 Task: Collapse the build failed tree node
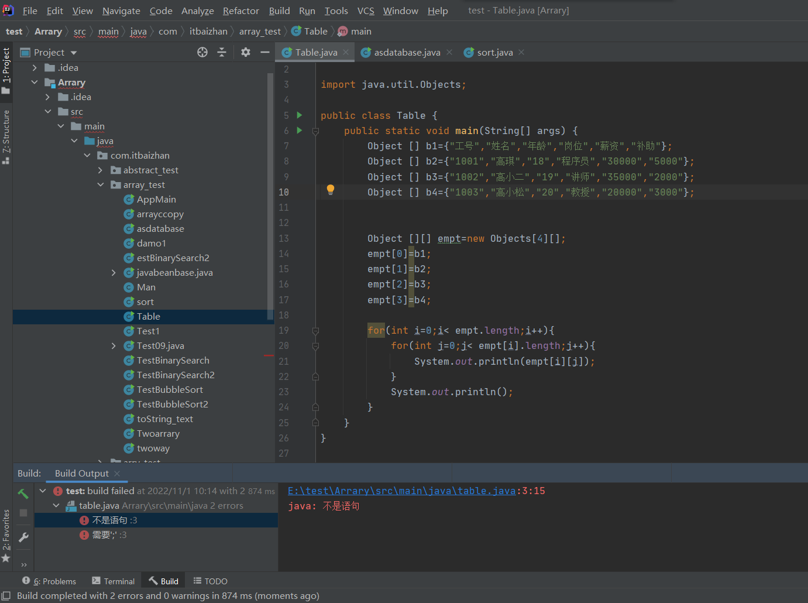pos(43,491)
